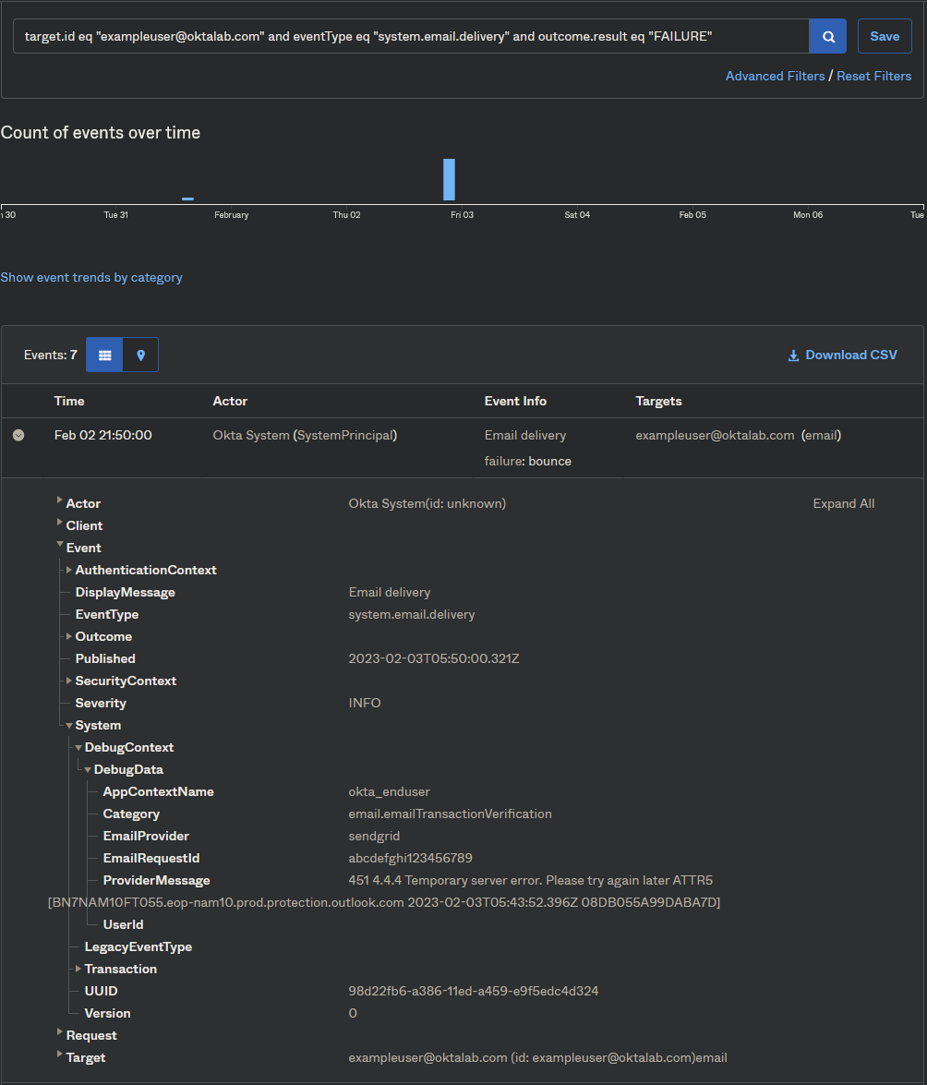Image resolution: width=927 pixels, height=1085 pixels.
Task: Collapse the Feb 02 event row chevron
Action: [18, 435]
